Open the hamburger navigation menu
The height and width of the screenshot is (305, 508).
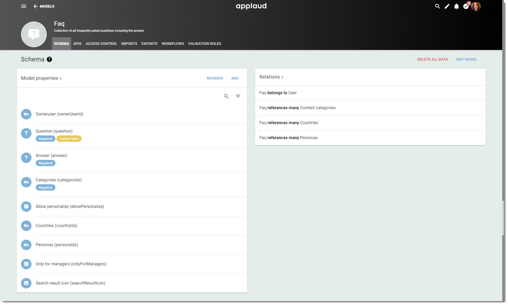pyautogui.click(x=24, y=6)
